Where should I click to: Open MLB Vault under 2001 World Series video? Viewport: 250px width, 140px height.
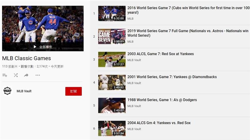coord(134,83)
